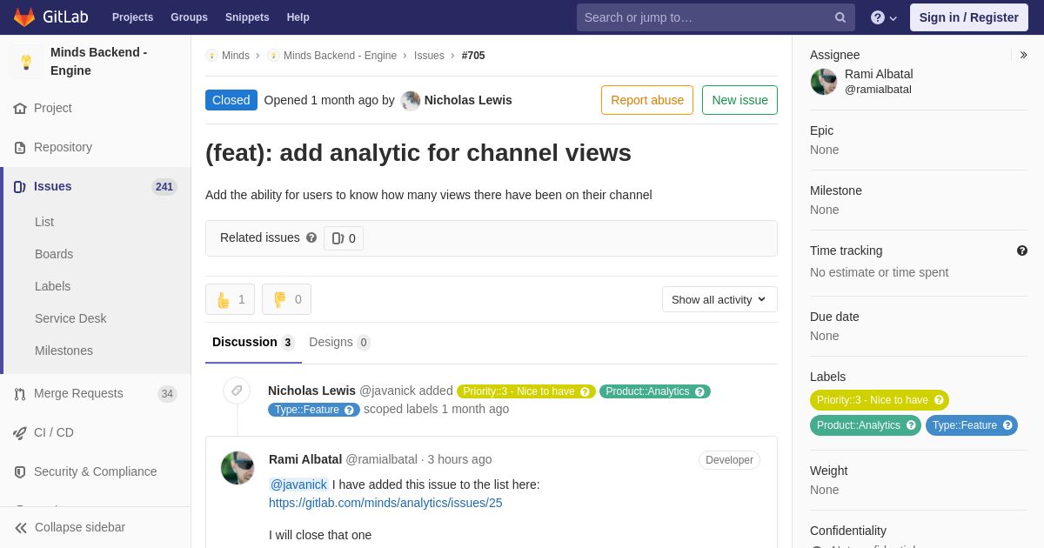The width and height of the screenshot is (1044, 548).
Task: Click the CI / CD rocket icon
Action: pos(20,433)
